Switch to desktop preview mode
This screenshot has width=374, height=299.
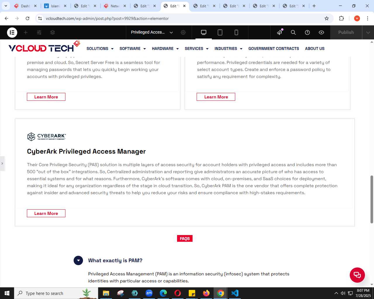(204, 32)
